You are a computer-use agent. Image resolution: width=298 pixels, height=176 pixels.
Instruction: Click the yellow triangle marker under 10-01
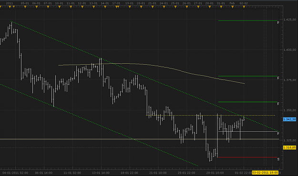coord(59,7)
